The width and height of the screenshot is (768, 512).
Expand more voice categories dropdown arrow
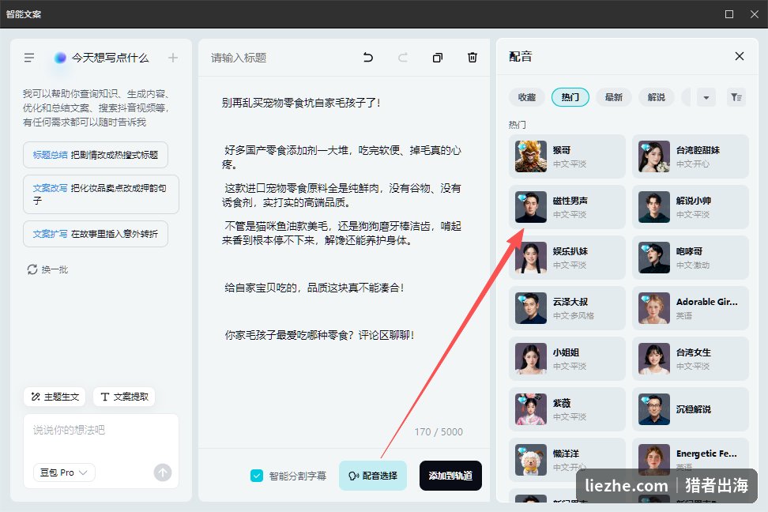pos(706,97)
